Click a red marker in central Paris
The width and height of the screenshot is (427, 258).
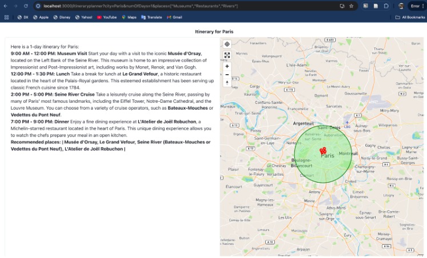(x=323, y=151)
